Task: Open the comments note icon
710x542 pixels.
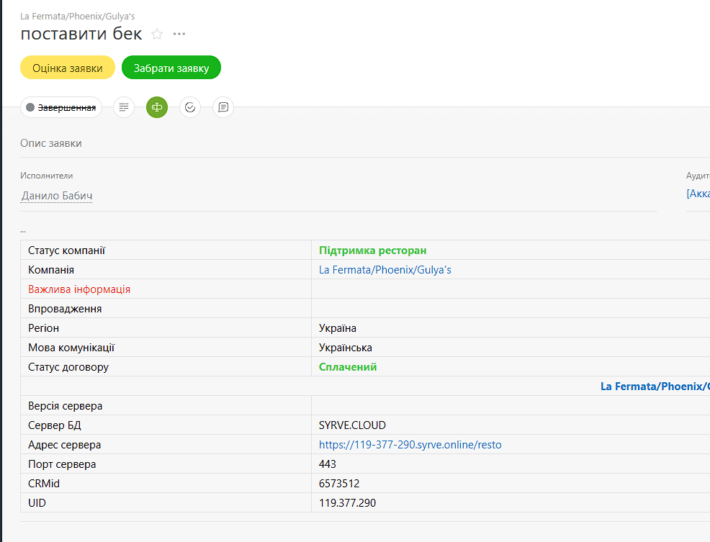Action: [x=223, y=107]
